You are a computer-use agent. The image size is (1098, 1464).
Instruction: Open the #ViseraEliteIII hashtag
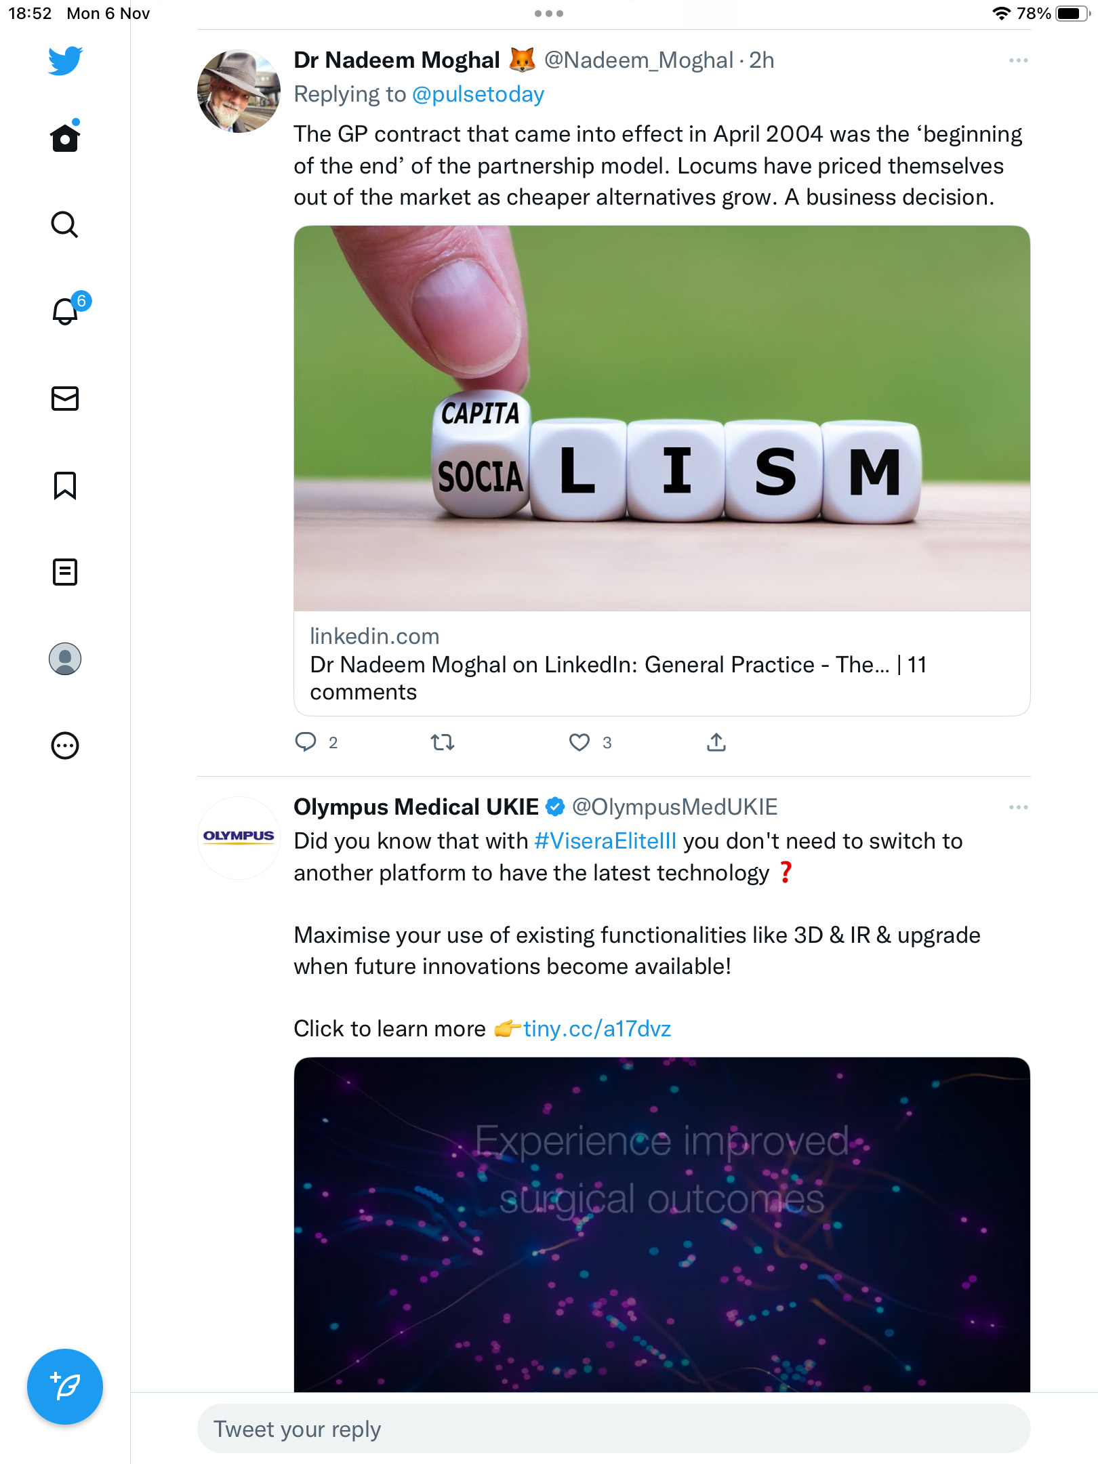click(x=605, y=841)
